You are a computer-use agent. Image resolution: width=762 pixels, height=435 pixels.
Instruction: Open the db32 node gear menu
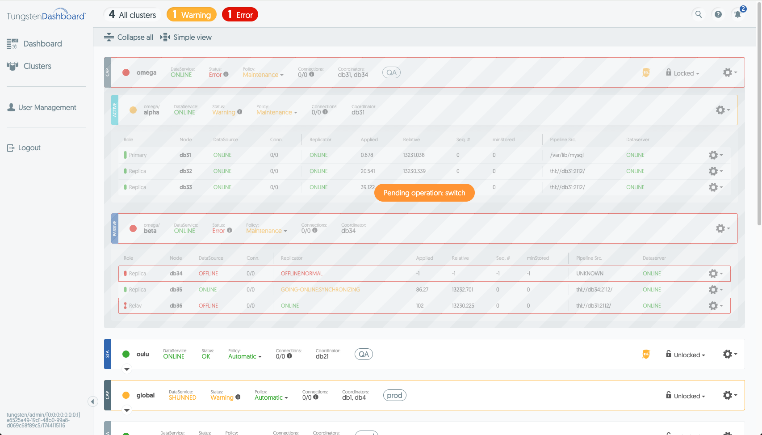[716, 171]
